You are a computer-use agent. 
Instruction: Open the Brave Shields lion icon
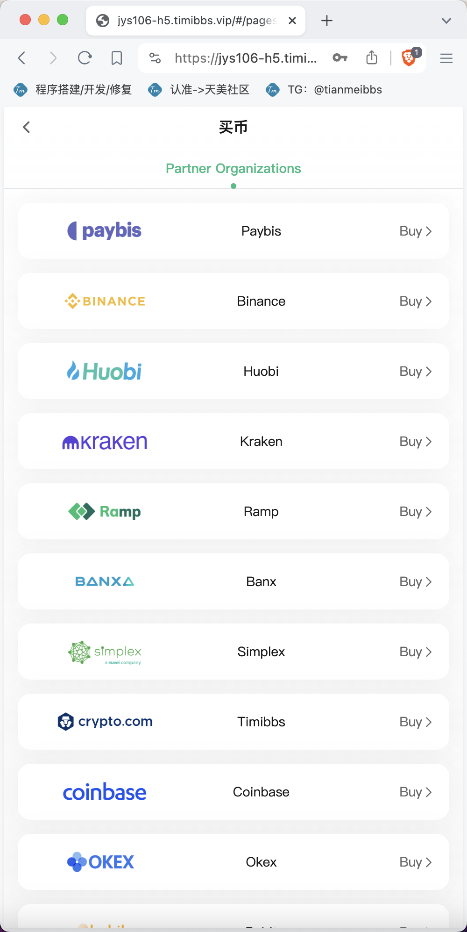click(410, 57)
